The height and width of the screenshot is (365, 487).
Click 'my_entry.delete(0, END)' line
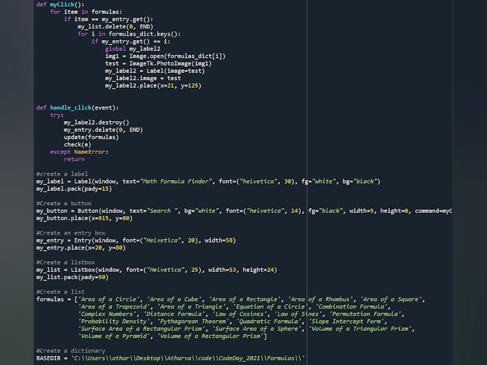tap(103, 130)
